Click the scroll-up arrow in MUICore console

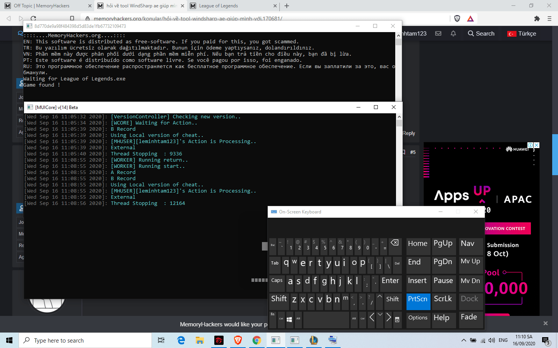click(x=399, y=116)
